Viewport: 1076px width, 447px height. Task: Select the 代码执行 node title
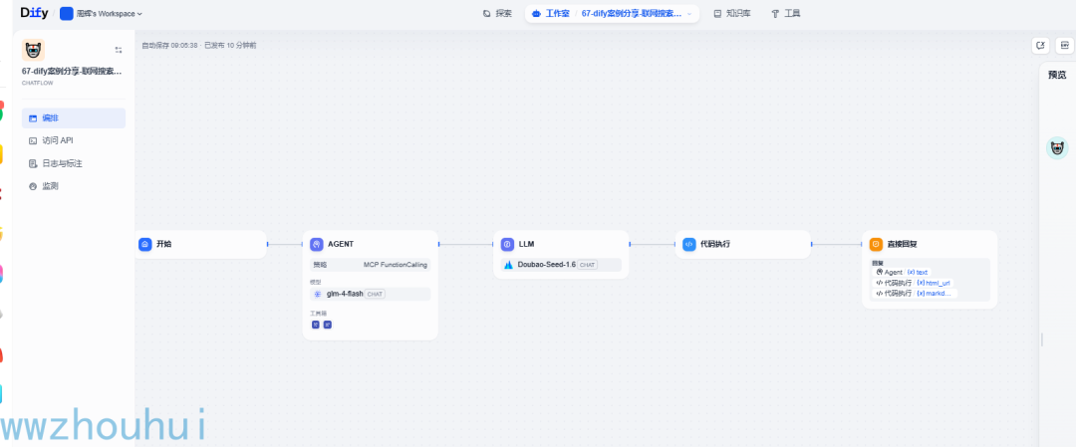coord(715,244)
